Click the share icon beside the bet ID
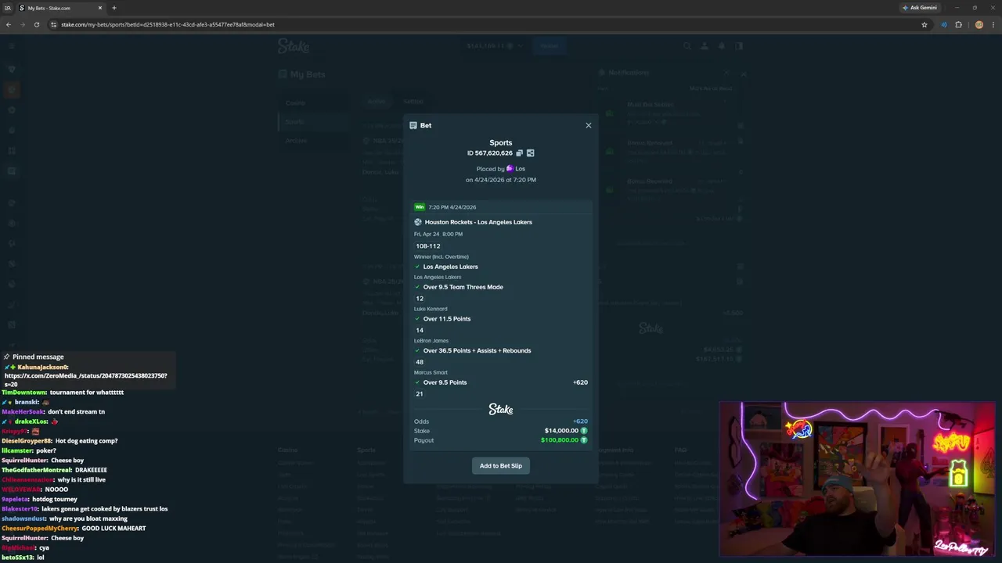The width and height of the screenshot is (1002, 563). 530,153
